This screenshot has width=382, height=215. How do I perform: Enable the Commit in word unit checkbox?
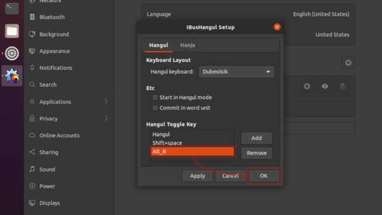click(x=155, y=108)
